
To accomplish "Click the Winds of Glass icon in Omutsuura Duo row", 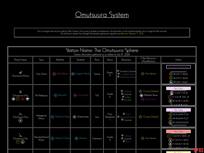I will [53, 117].
